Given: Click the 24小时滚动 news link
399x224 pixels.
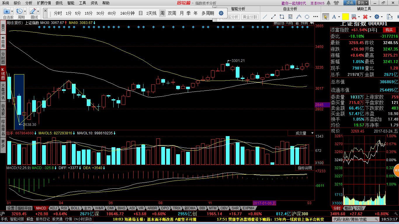Looking at the screenshot, I should [83, 219].
